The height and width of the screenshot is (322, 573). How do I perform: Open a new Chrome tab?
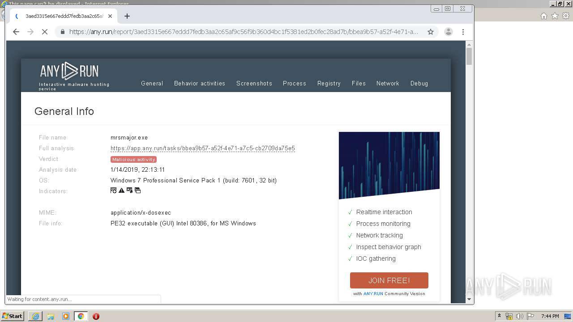(127, 16)
